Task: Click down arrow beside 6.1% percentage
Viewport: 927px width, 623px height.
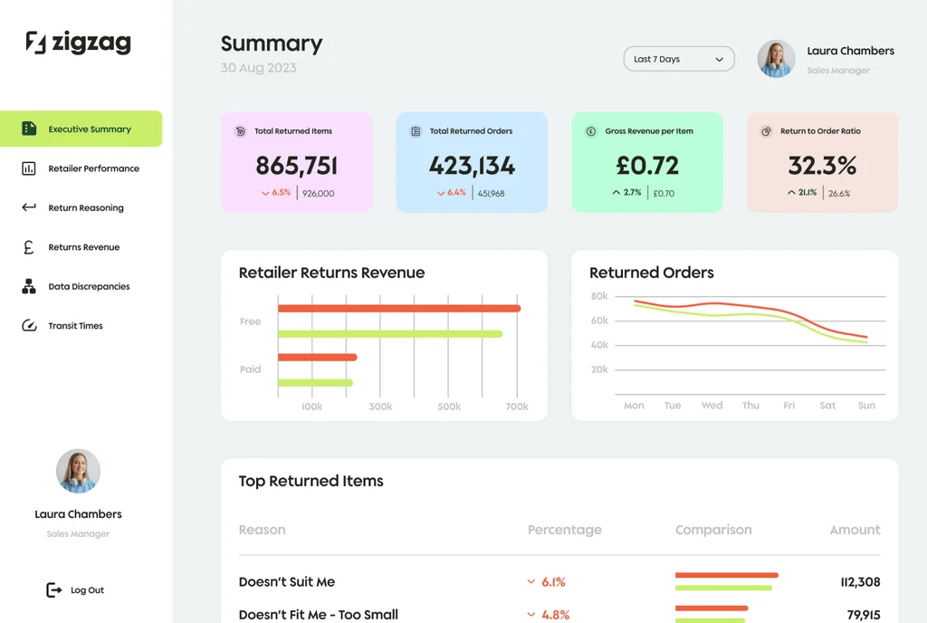Action: tap(530, 582)
